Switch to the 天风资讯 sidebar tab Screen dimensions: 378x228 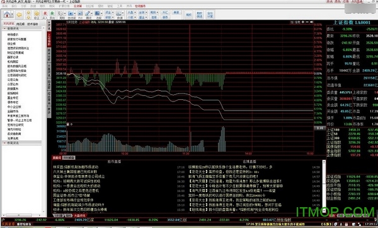[9, 24]
